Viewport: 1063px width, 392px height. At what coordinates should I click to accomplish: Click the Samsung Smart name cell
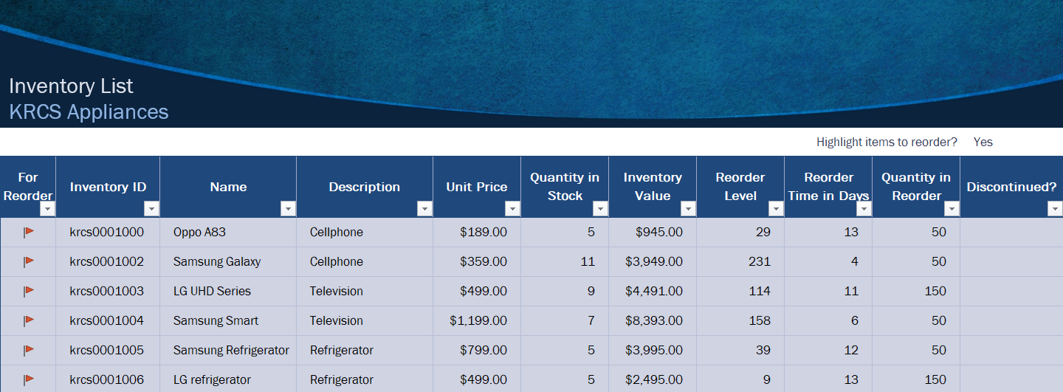[216, 320]
